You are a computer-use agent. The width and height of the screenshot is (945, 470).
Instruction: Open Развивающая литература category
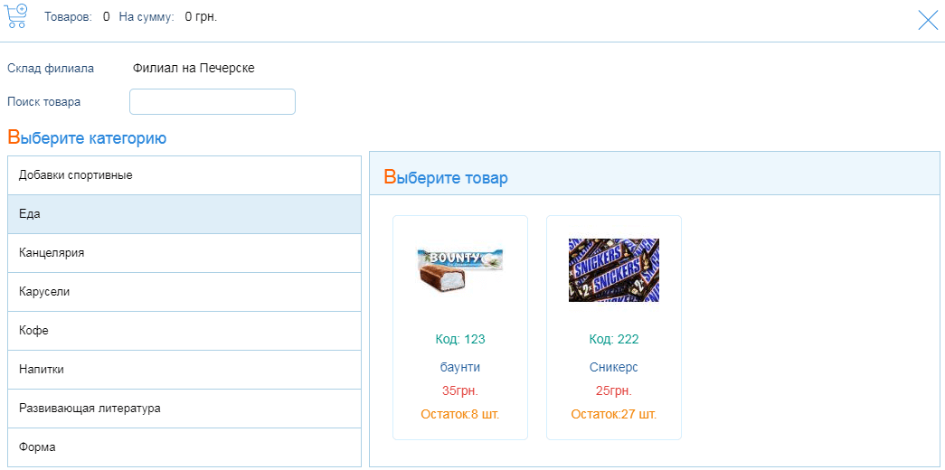pos(184,409)
